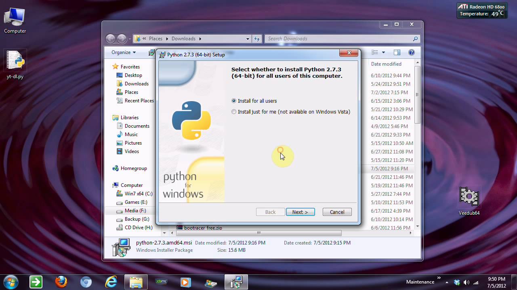Open the Windows Start menu
Viewport: 517px width, 290px height.
pos(10,282)
